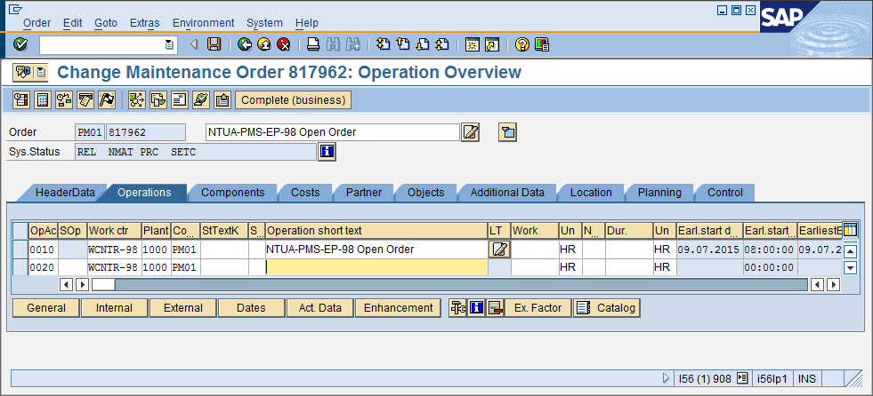The height and width of the screenshot is (396, 873).
Task: Open the Goto menu
Action: (x=106, y=23)
